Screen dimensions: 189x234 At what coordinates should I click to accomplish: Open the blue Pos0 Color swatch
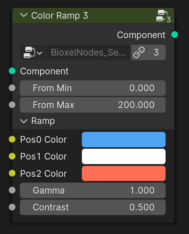[124, 140]
